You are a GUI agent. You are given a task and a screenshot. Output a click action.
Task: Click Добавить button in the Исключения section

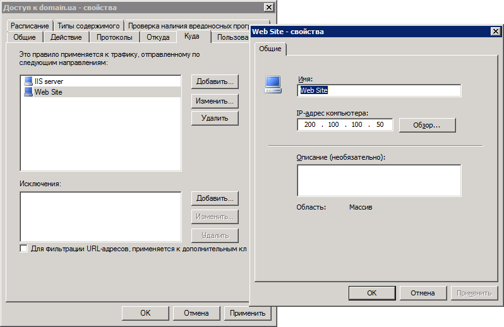[x=215, y=198]
